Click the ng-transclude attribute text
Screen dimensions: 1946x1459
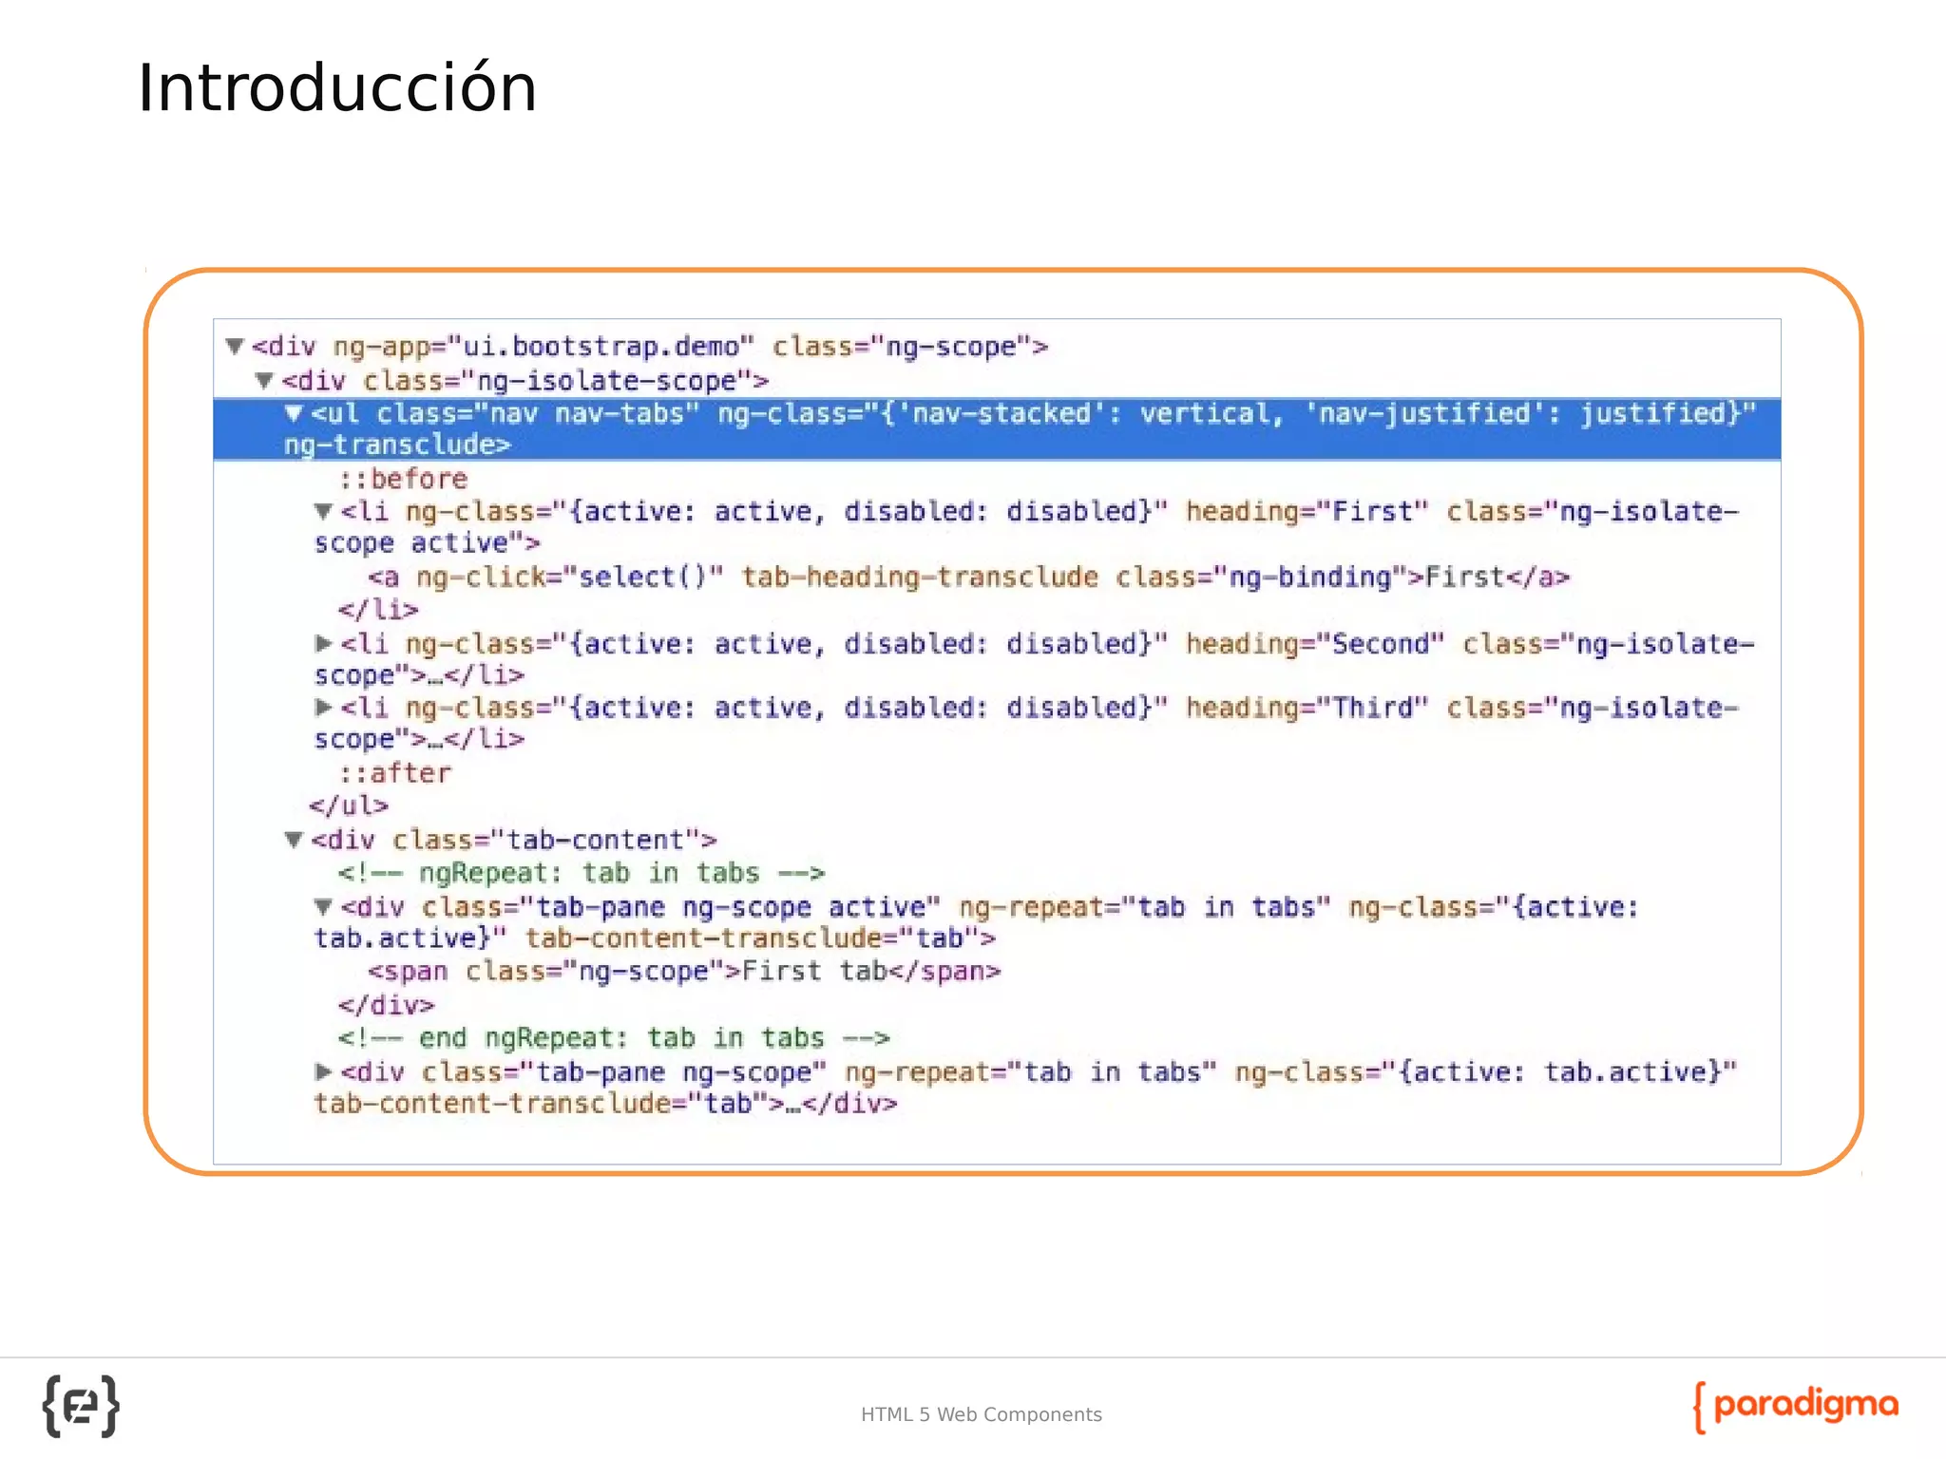(397, 445)
